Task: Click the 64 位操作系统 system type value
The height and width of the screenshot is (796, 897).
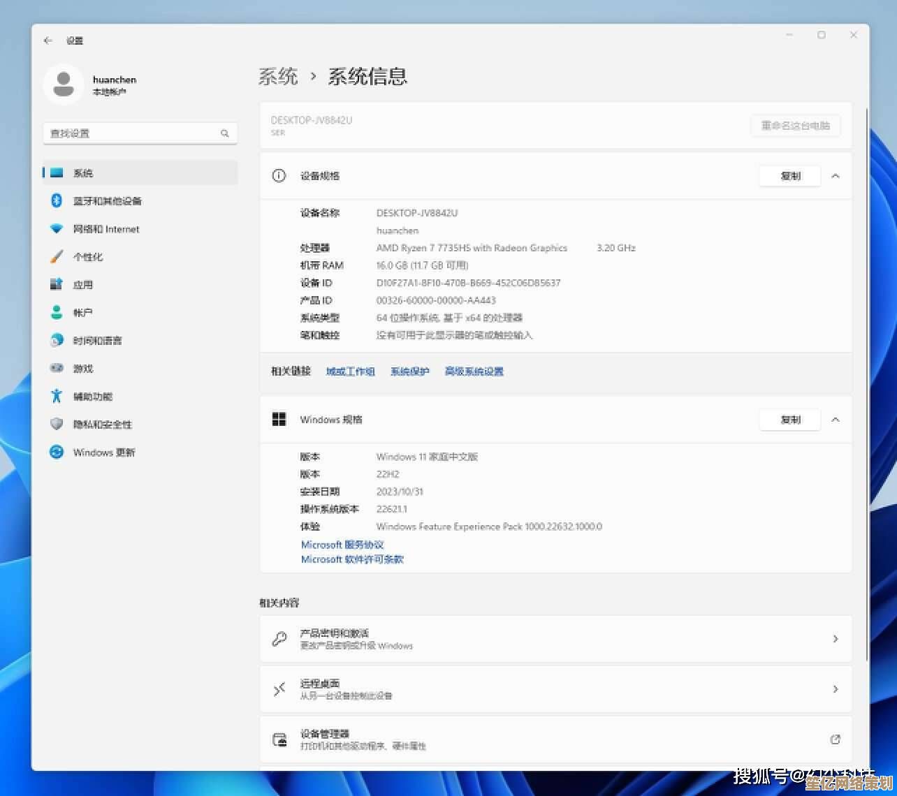Action: point(449,318)
